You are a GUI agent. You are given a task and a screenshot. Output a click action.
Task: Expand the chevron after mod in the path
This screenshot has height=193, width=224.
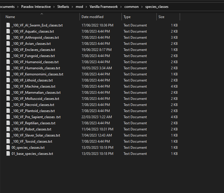[x=86, y=7]
